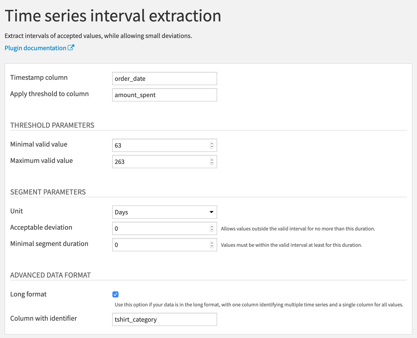Decrease Minimal valid value with down arrow
This screenshot has height=338, width=417.
(x=212, y=147)
